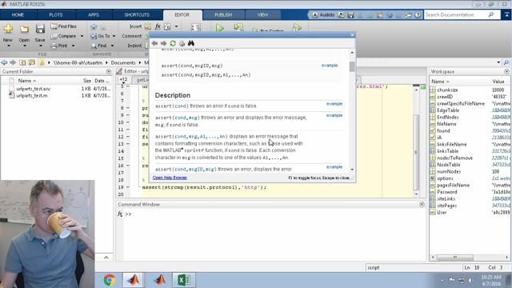Click the Help question mark icon
This screenshot has height=288, width=512.
418,15
